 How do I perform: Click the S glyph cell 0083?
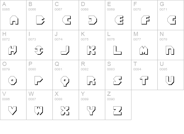118,75
